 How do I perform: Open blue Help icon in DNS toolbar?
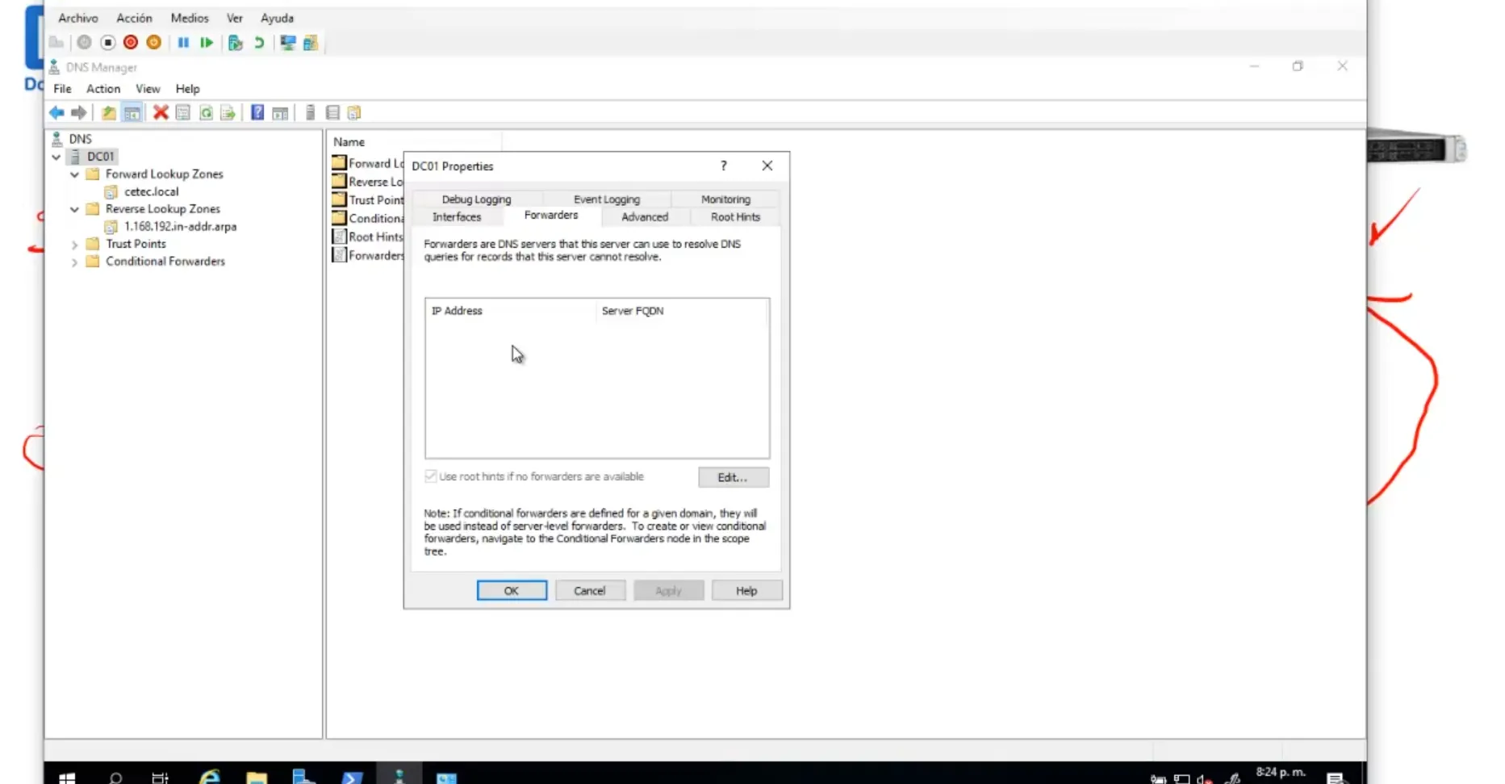coord(257,113)
